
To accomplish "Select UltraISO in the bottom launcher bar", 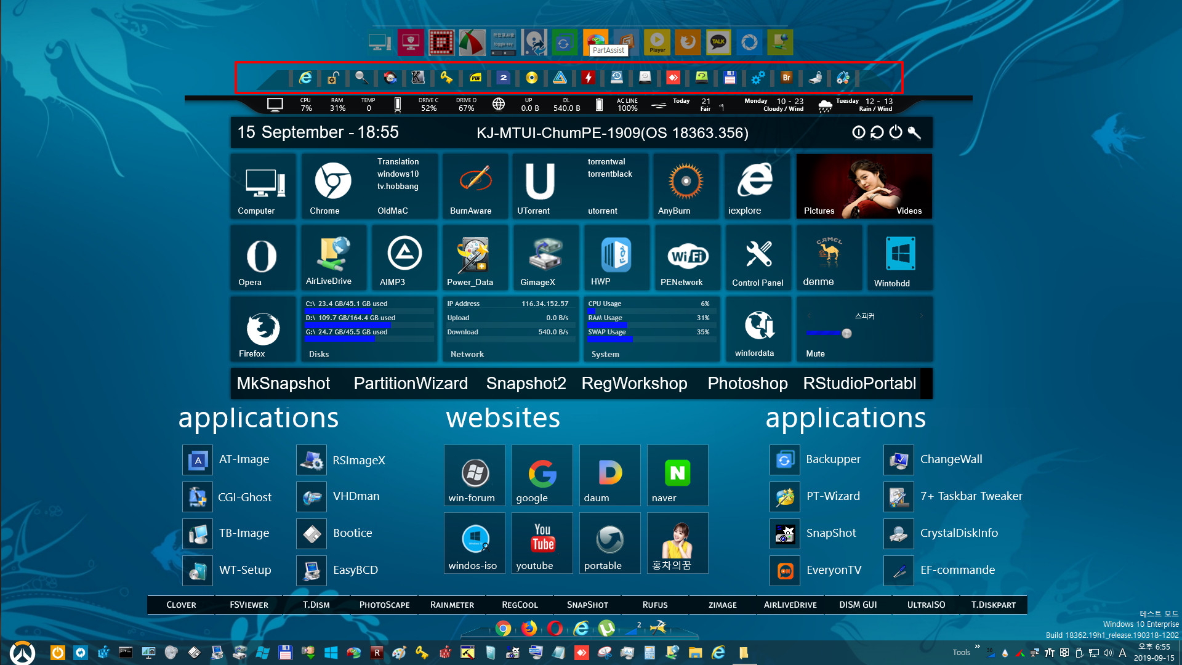I will [926, 605].
